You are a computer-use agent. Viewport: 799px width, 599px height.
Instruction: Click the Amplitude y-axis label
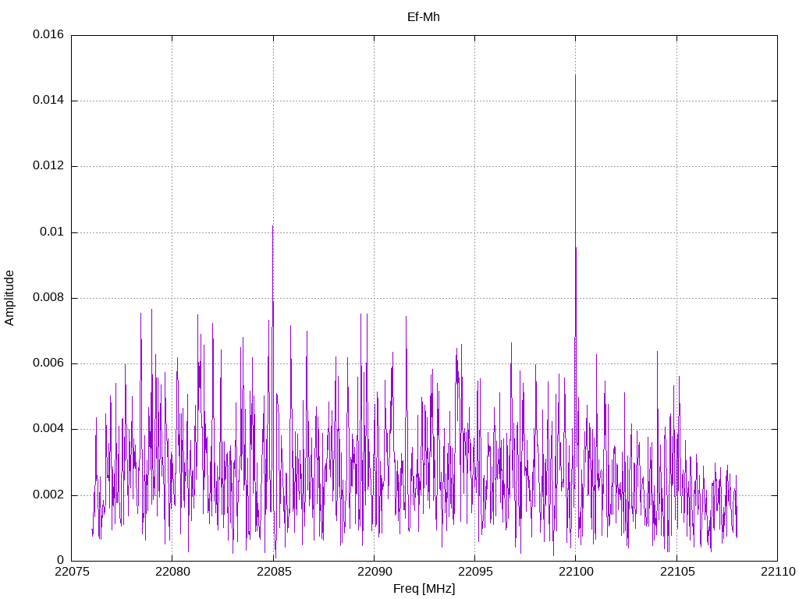[9, 298]
